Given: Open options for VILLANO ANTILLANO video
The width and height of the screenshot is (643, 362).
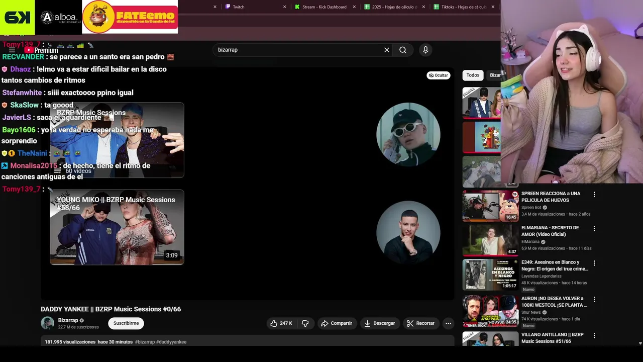Looking at the screenshot, I should click(x=594, y=335).
